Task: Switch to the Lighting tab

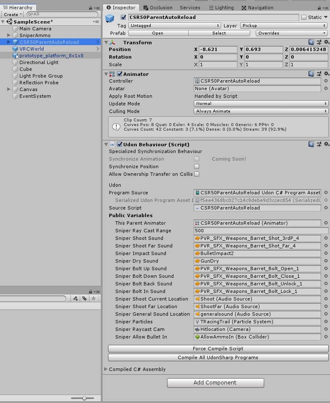Action: coord(222,8)
